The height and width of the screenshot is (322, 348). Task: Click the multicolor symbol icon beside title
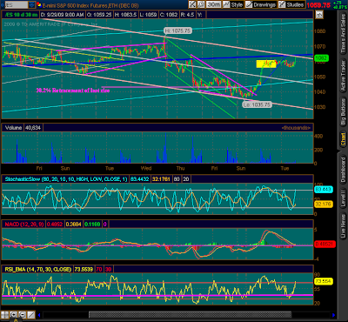[x=38, y=5]
